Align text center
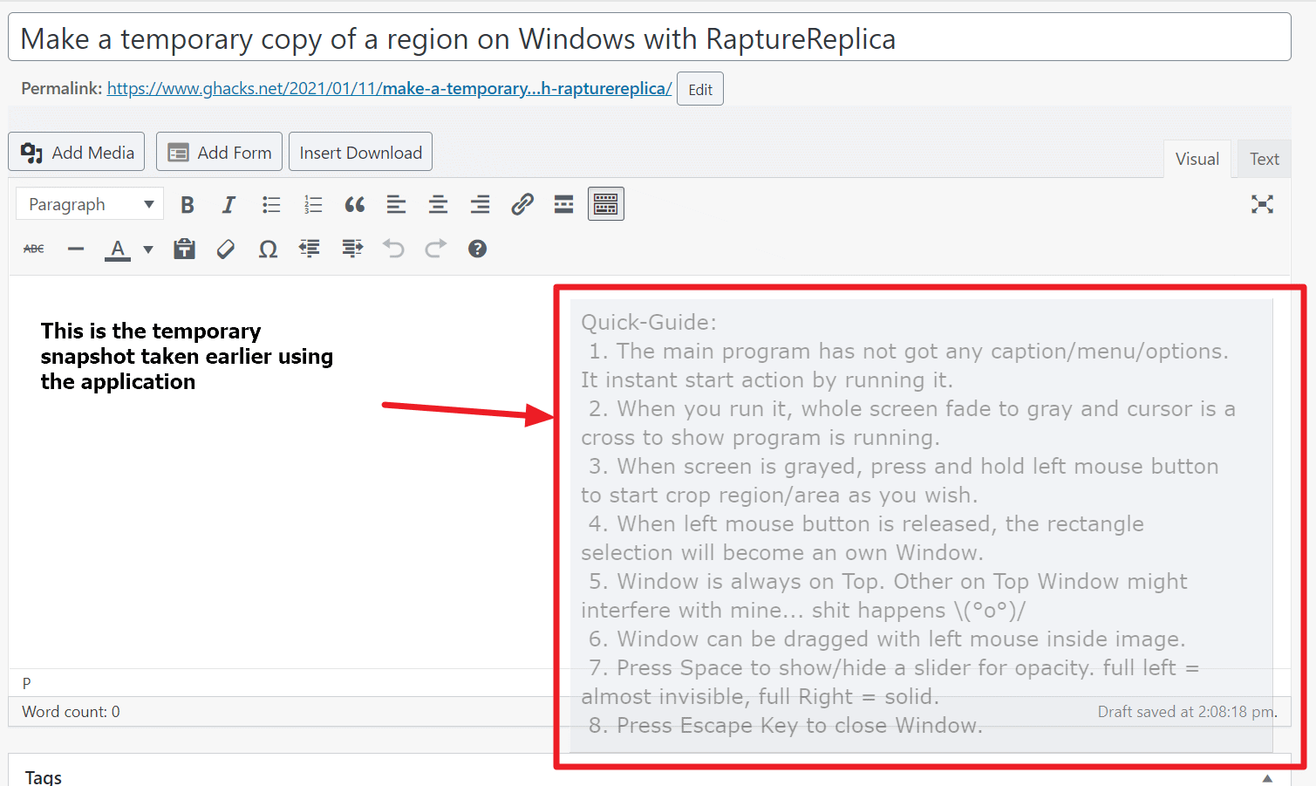 (x=439, y=205)
